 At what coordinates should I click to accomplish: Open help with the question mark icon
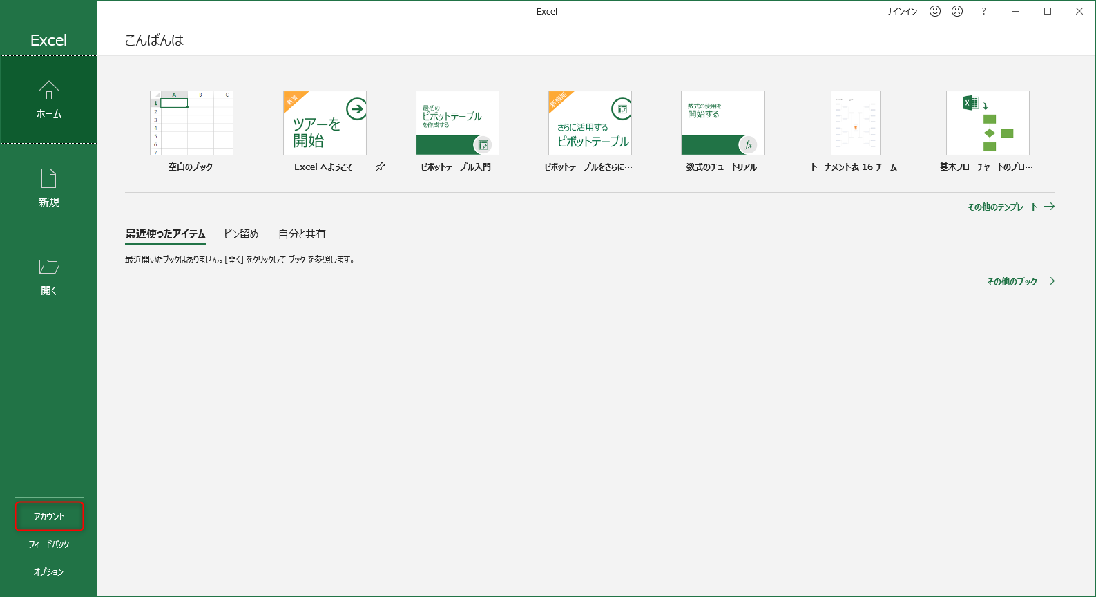pos(983,11)
